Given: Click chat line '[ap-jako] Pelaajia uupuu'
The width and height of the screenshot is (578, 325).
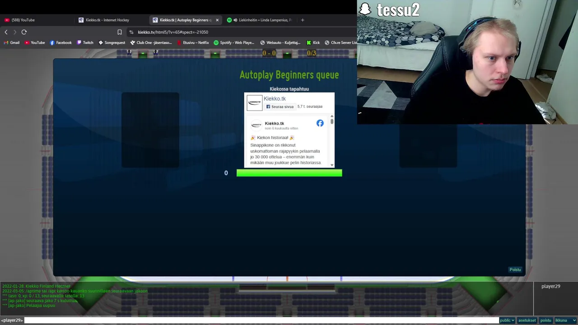Looking at the screenshot, I should (28, 306).
